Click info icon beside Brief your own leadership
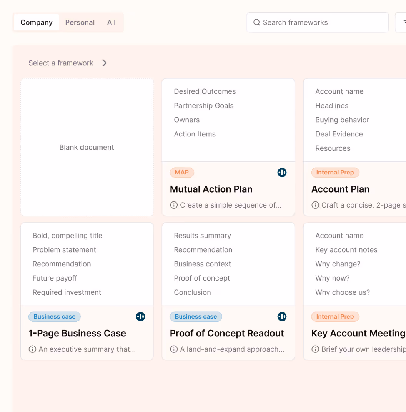406x412 pixels. click(315, 349)
